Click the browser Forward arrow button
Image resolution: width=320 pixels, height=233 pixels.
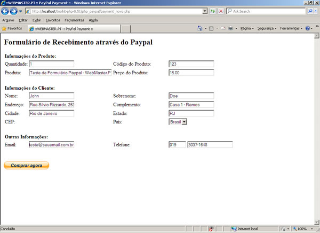13,11
